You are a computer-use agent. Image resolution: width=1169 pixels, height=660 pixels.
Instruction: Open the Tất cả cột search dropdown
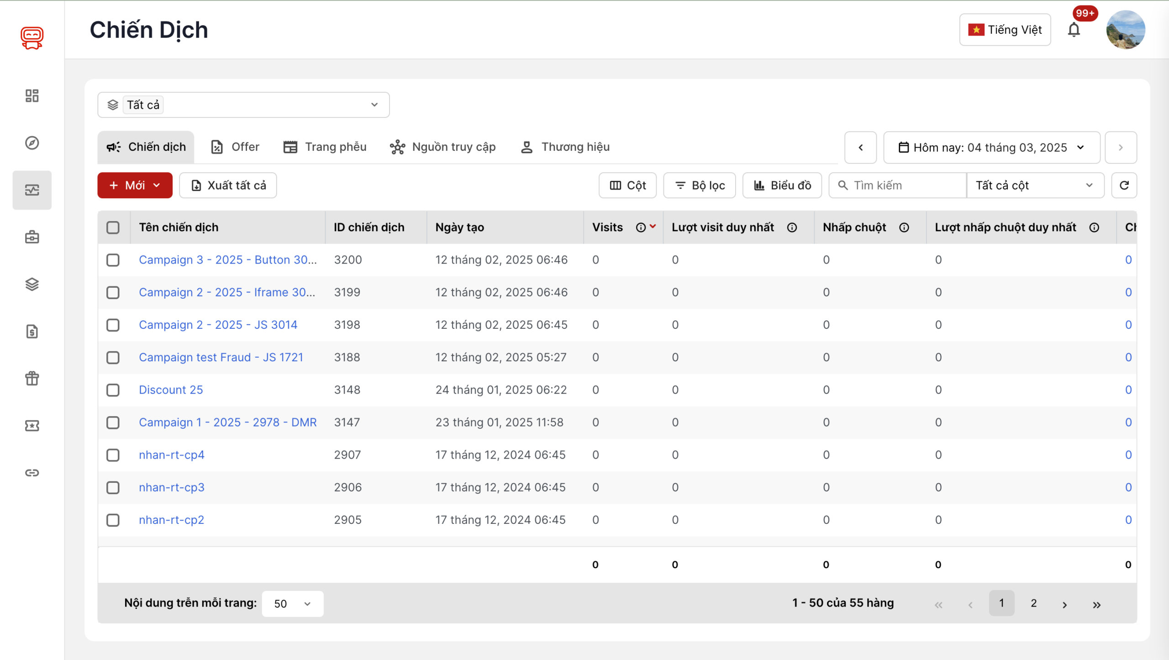point(1035,185)
